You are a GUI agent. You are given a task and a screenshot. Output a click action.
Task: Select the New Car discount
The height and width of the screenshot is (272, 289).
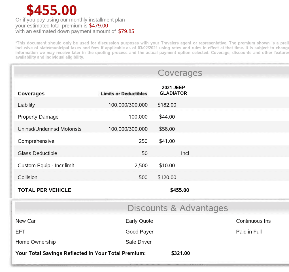pyautogui.click(x=25, y=221)
